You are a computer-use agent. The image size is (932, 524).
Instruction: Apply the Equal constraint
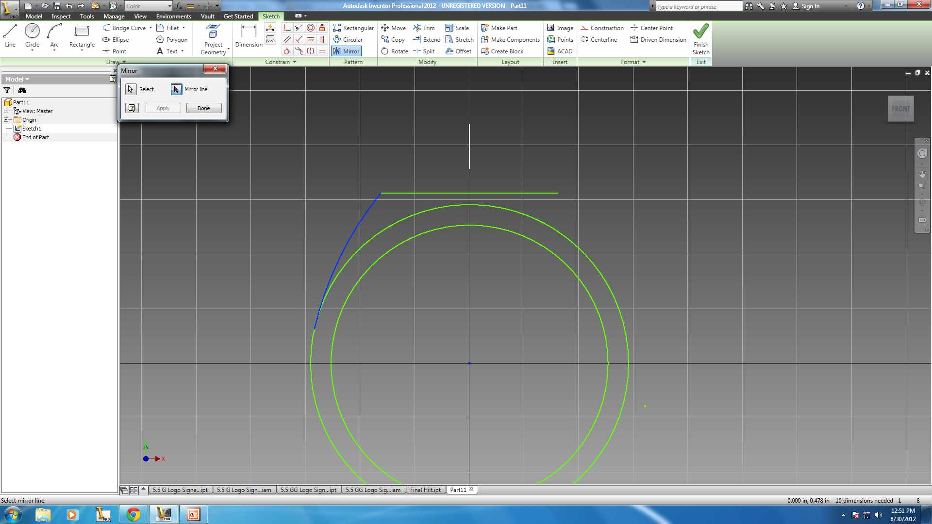pyautogui.click(x=322, y=51)
